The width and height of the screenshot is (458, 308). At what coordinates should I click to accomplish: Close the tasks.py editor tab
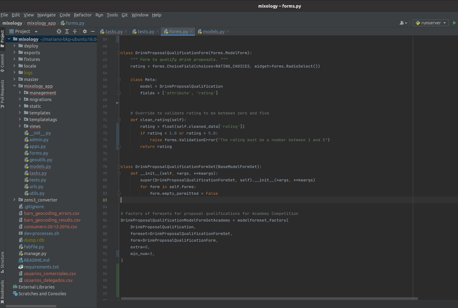[x=126, y=31]
